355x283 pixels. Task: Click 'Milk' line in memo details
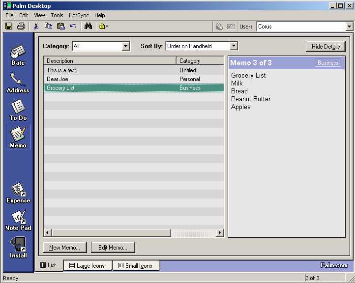click(x=237, y=83)
